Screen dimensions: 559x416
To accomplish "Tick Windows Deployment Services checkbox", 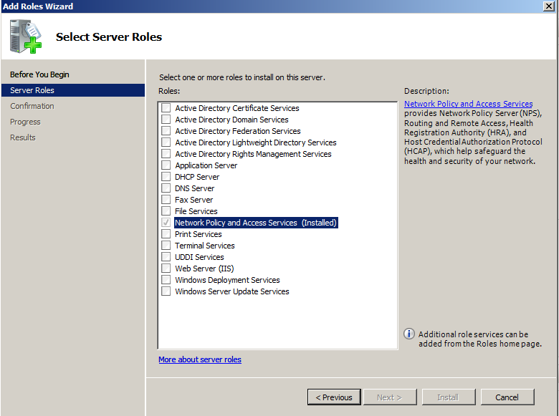I will (x=166, y=280).
